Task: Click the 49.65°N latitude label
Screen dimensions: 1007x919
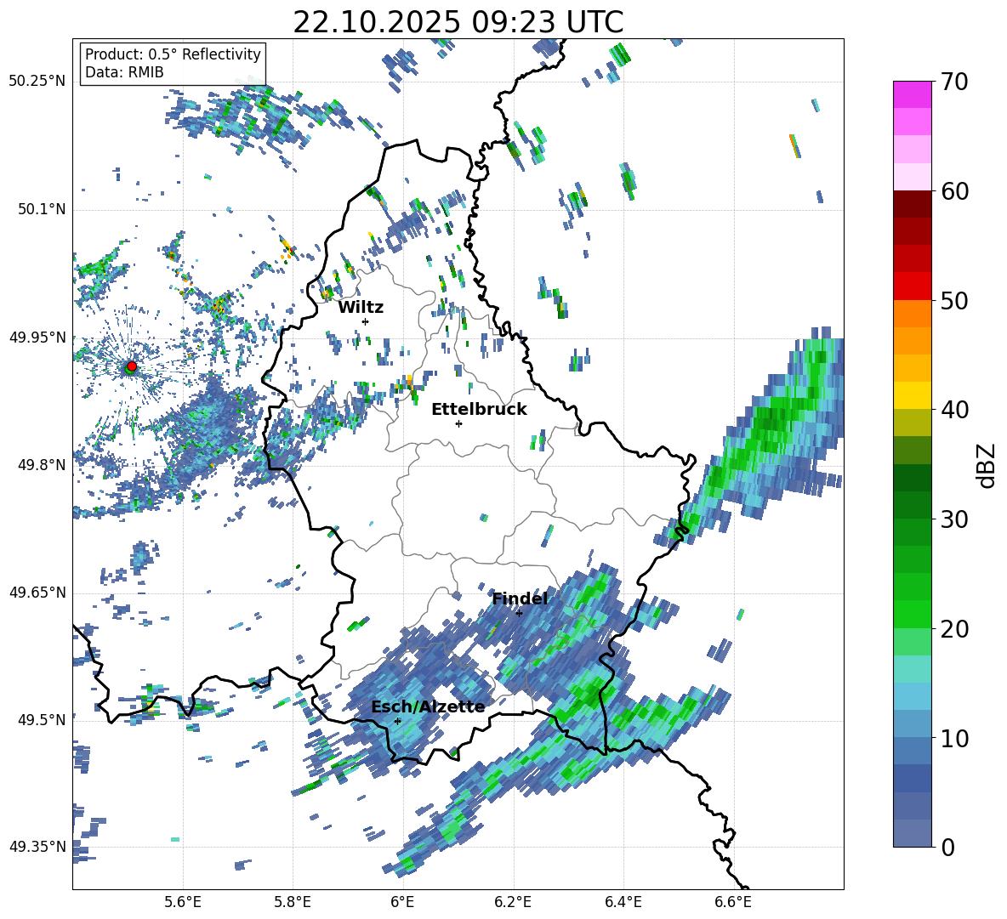Action: pyautogui.click(x=37, y=592)
